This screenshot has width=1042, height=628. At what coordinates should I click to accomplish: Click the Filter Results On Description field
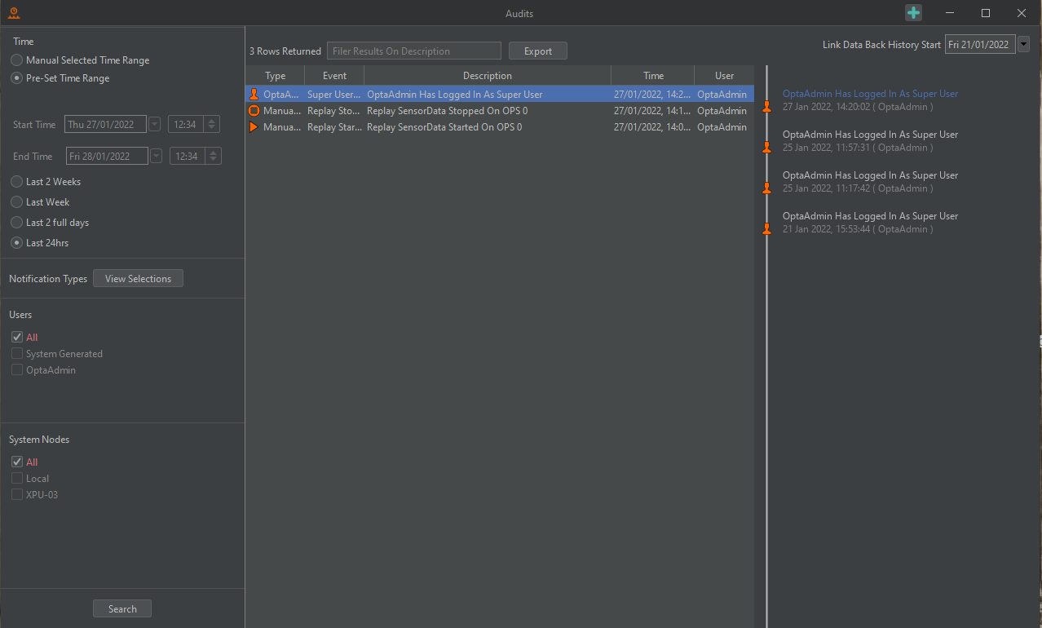413,51
